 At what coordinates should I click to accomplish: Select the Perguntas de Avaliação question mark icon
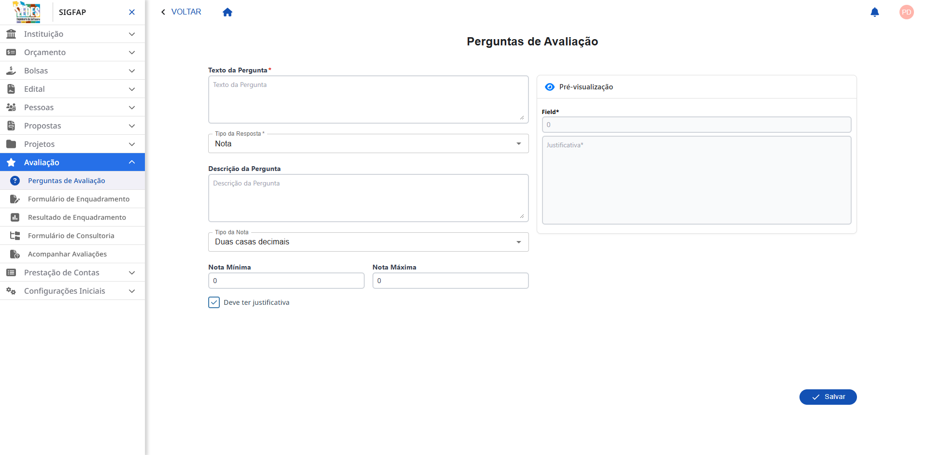15,181
